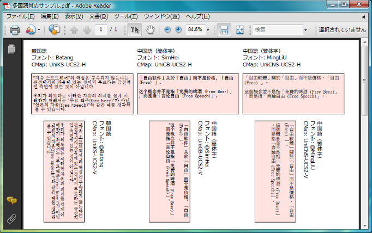Choose the Hand tool
Image resolution: width=372 pixels, height=233 pixels.
[150, 30]
